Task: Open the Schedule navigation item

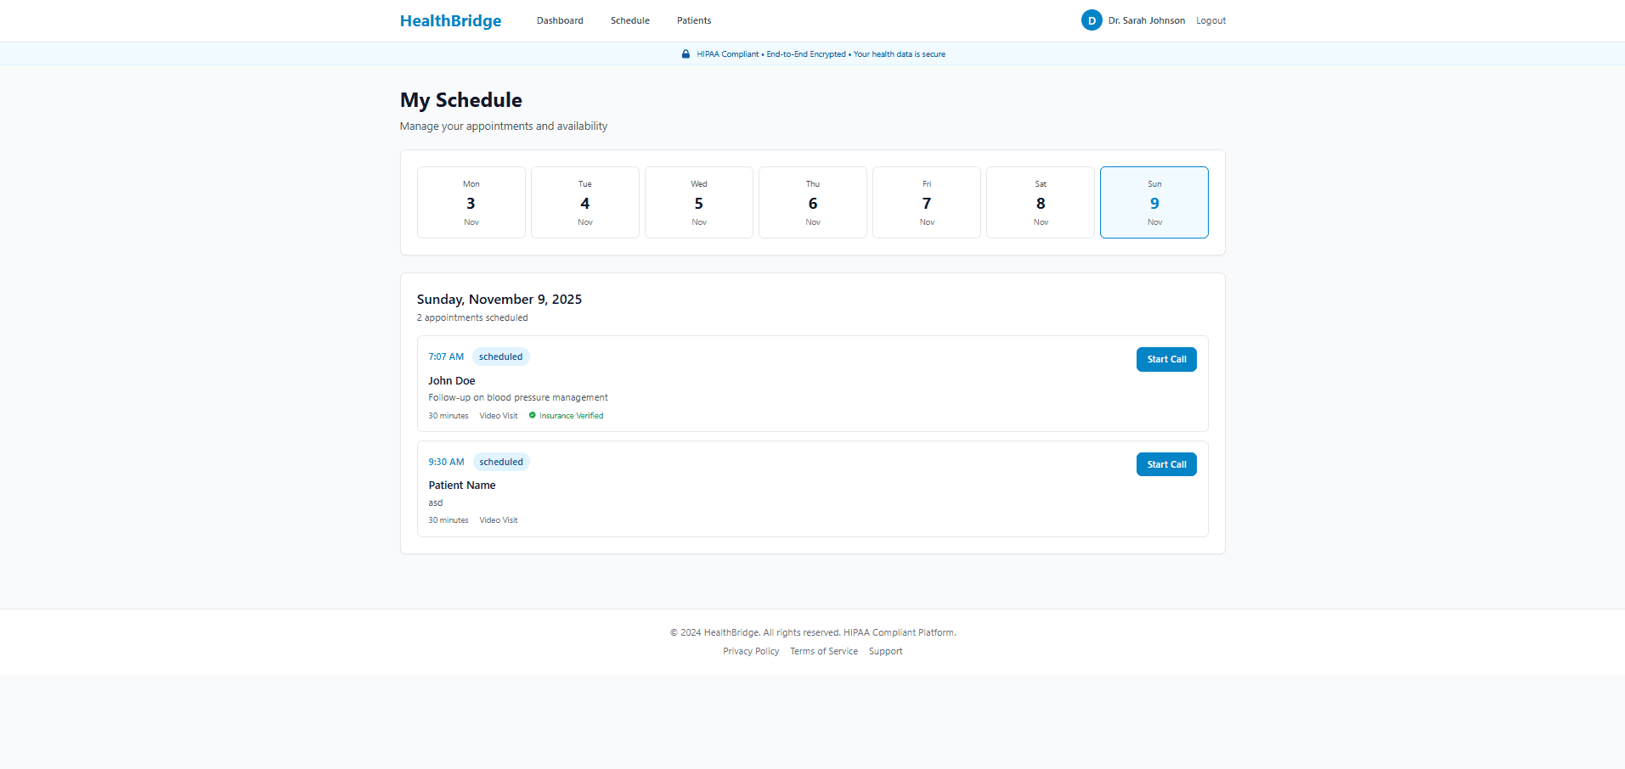Action: pos(629,20)
